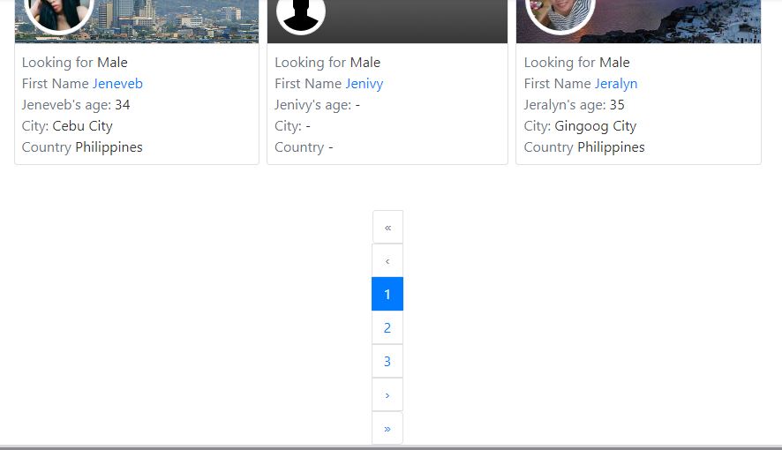Open Jeneveb's profile name link
Viewport: 782px width, 450px height.
(x=117, y=83)
